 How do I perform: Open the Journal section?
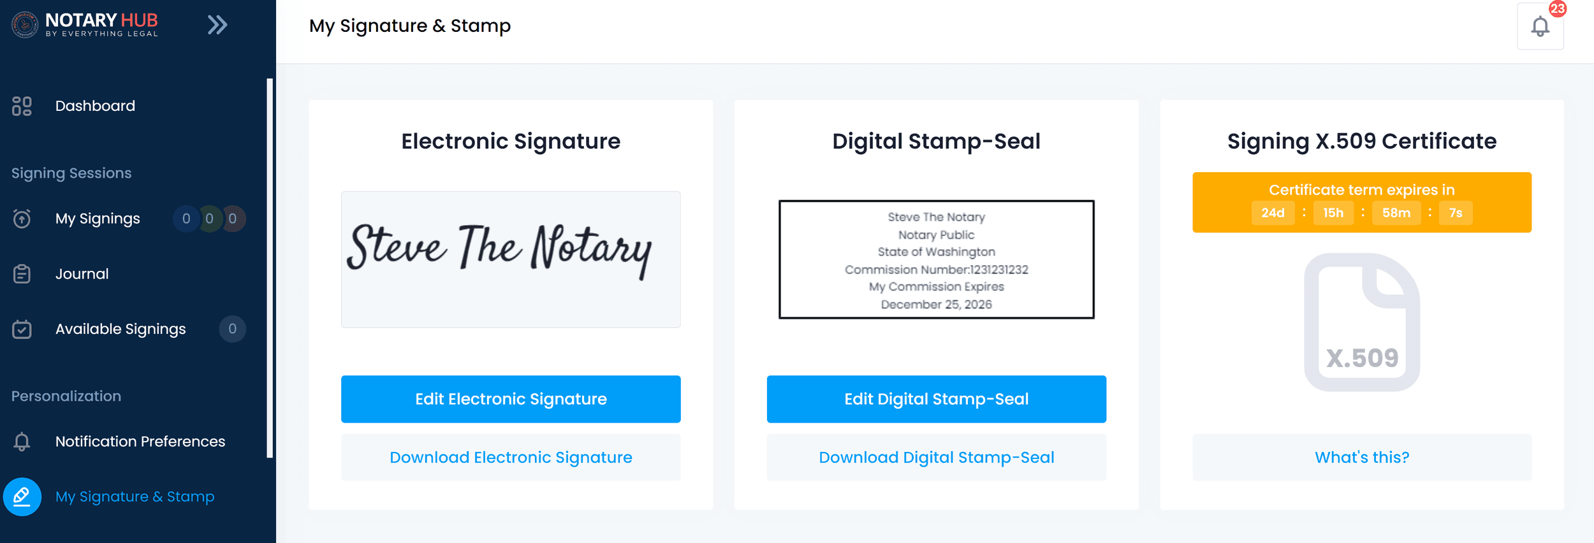click(82, 273)
